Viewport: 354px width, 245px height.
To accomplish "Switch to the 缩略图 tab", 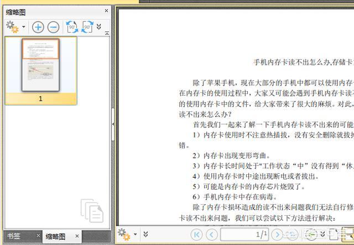I will click(x=55, y=236).
